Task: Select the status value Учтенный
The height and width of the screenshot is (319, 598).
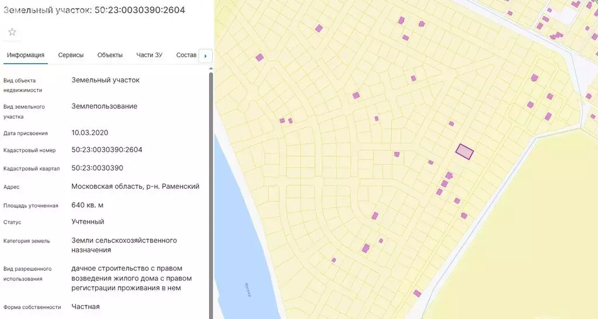Action: [88, 221]
